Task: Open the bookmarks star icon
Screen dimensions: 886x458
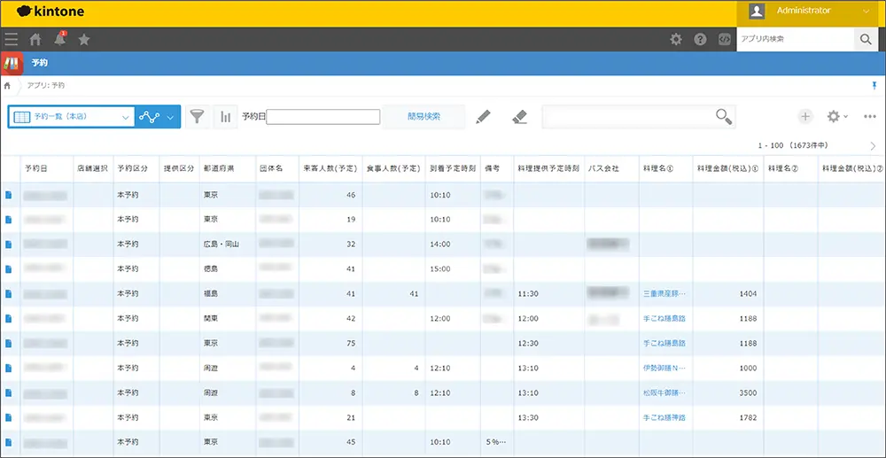Action: click(84, 39)
